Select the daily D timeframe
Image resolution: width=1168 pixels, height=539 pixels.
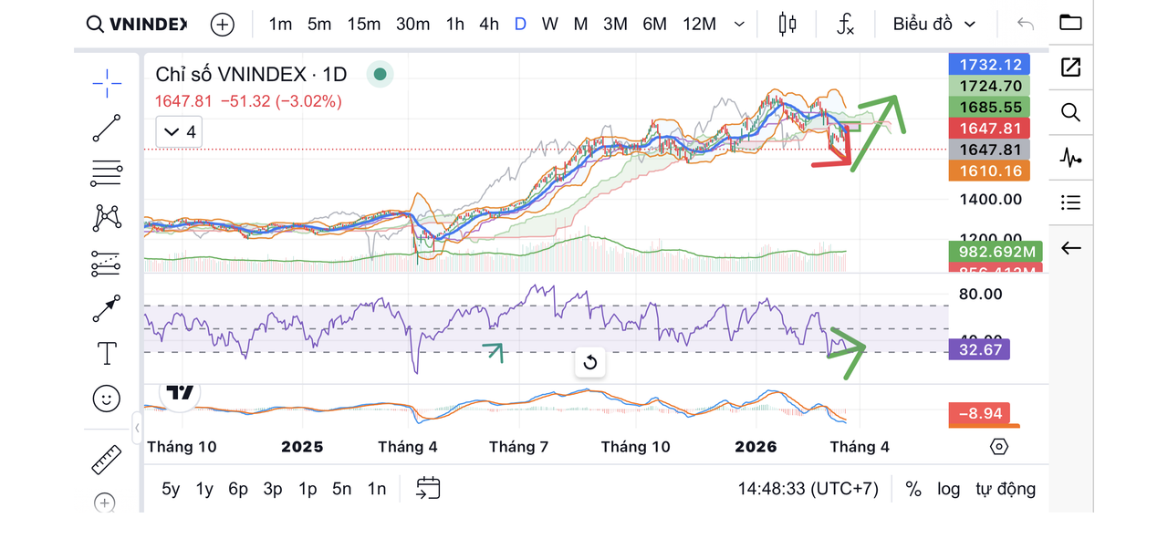pos(520,24)
